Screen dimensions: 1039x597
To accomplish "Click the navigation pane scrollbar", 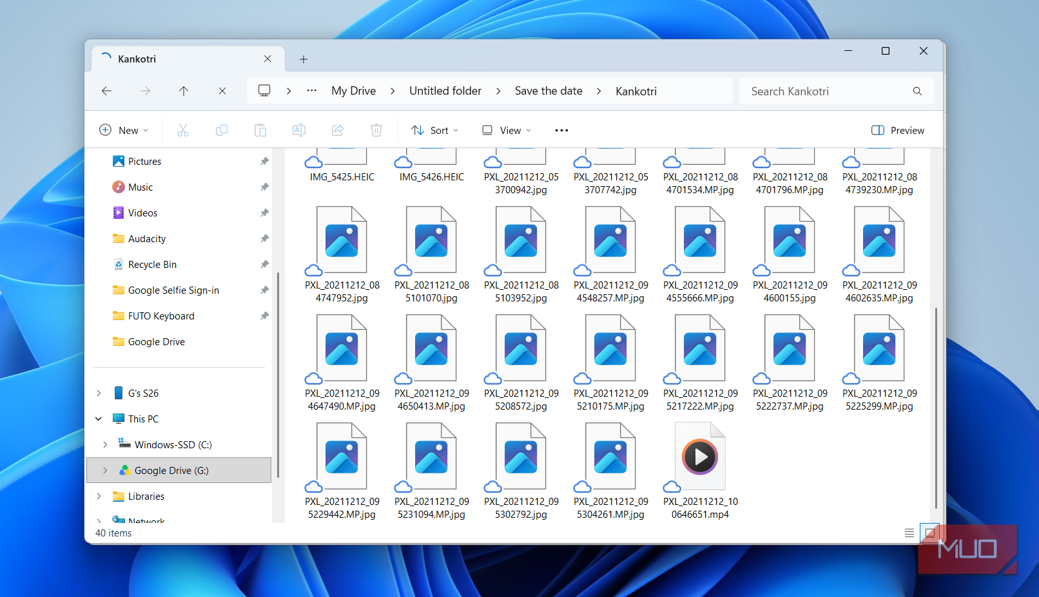I will pos(278,375).
